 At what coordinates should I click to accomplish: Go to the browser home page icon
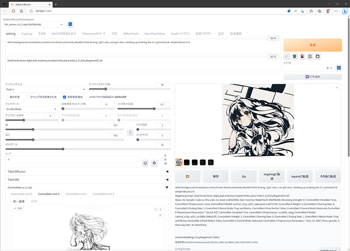tap(21, 11)
